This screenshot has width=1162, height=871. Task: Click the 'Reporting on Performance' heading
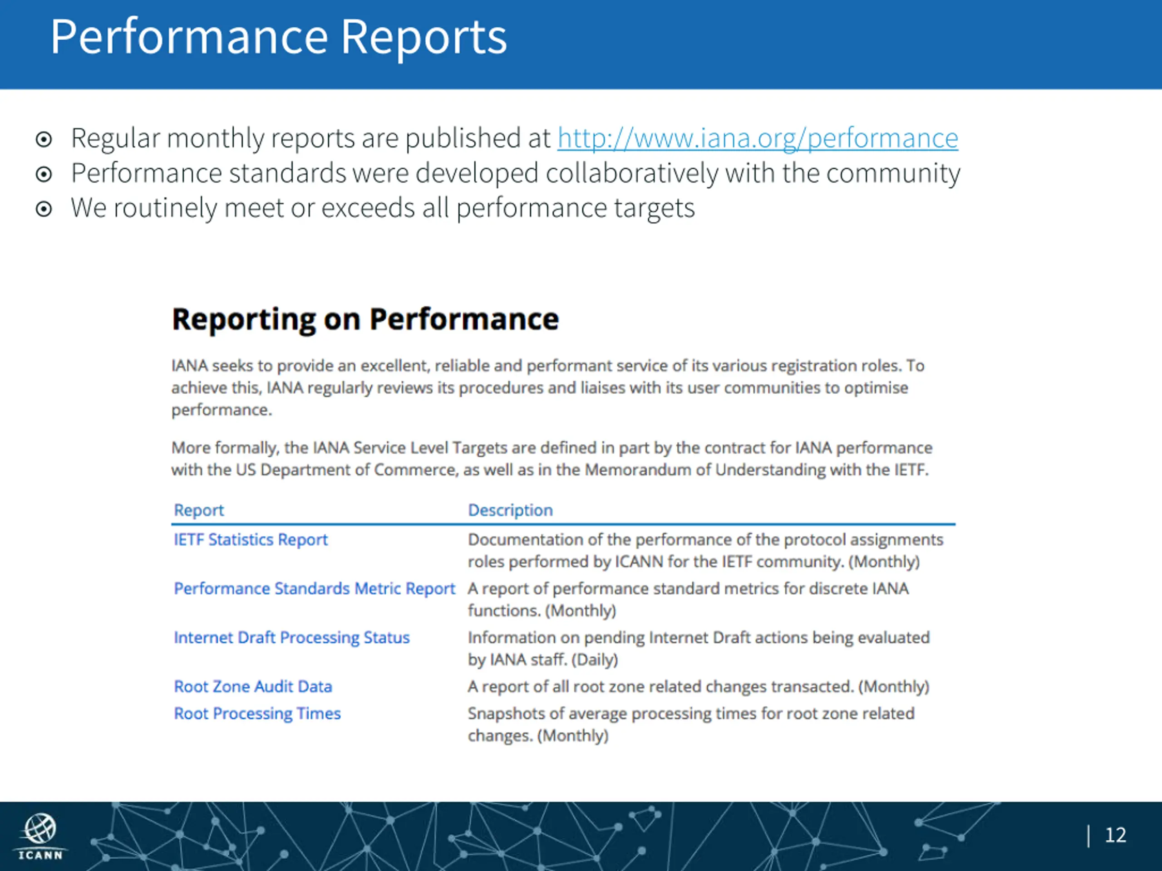pos(365,319)
